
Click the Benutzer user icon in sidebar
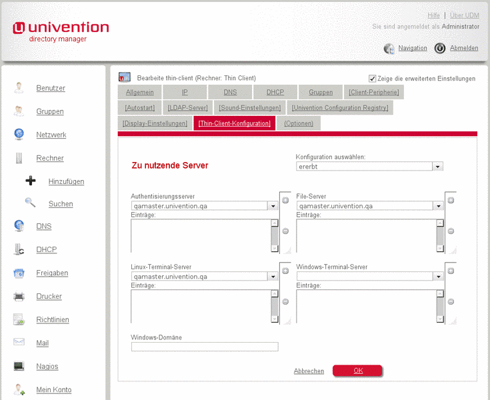[x=19, y=88]
